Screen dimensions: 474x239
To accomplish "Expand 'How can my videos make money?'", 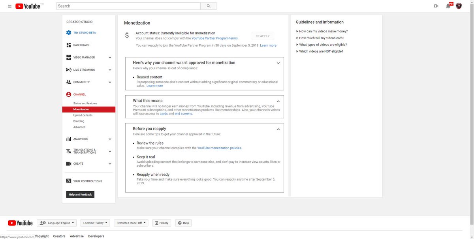I will (322, 31).
